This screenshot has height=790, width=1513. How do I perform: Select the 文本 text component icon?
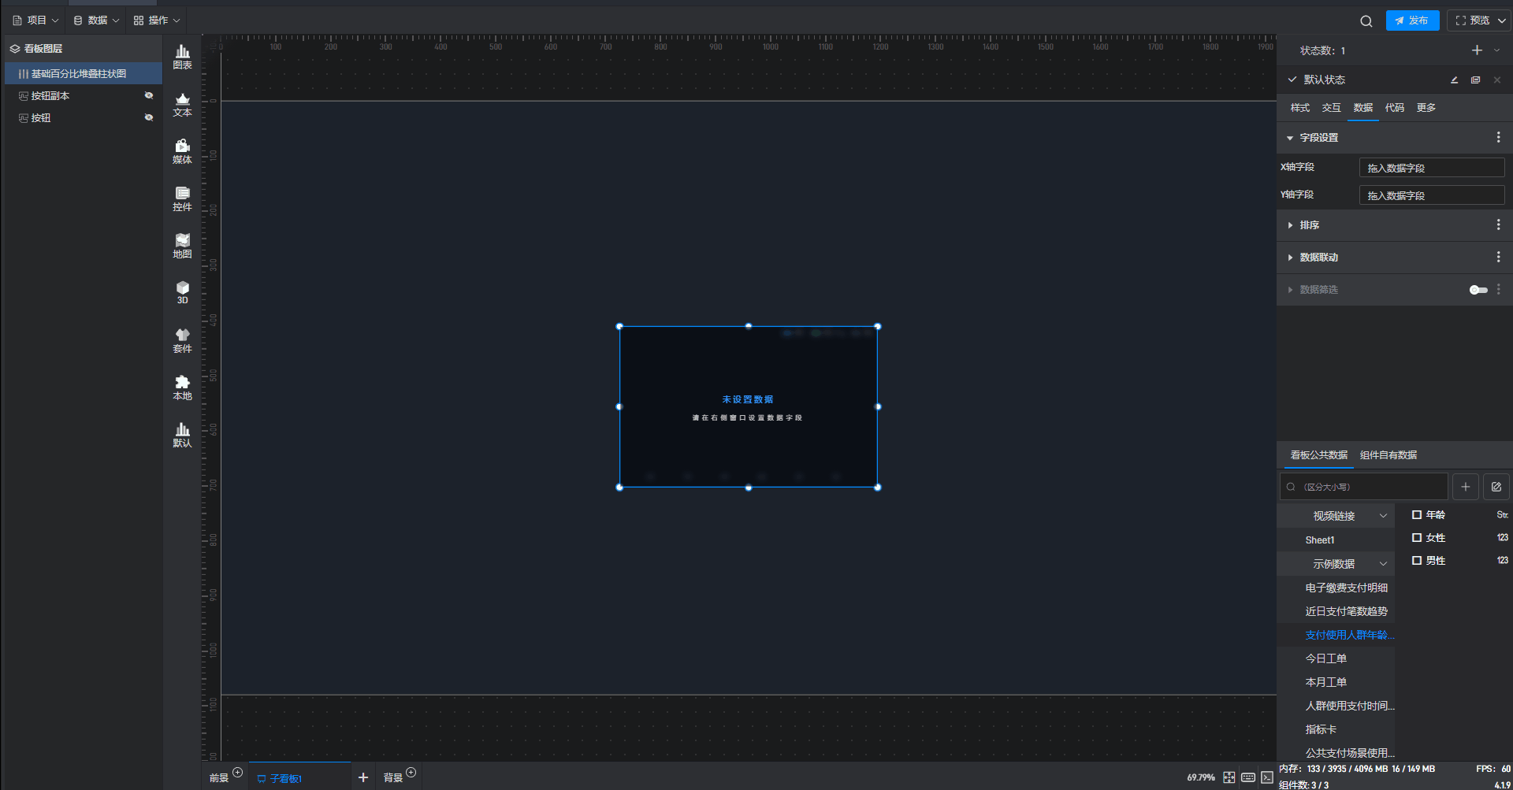point(182,104)
